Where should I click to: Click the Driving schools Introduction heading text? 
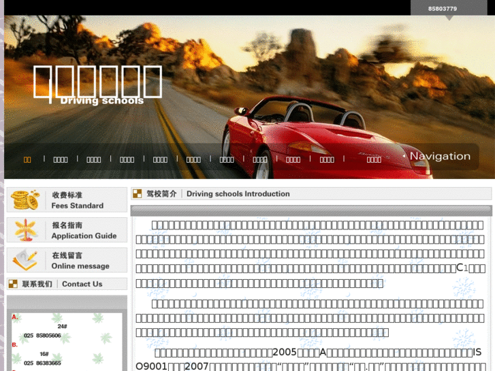238,194
